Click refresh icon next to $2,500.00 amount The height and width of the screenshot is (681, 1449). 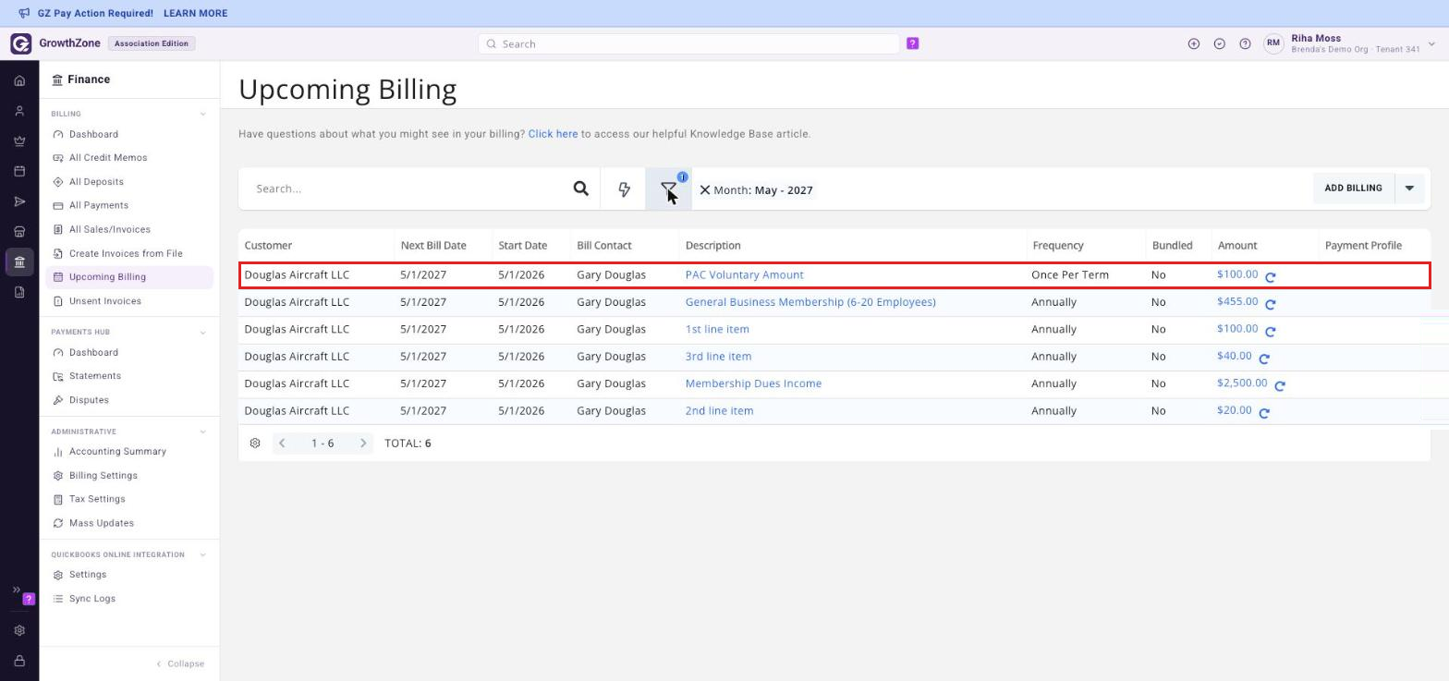[1280, 385]
